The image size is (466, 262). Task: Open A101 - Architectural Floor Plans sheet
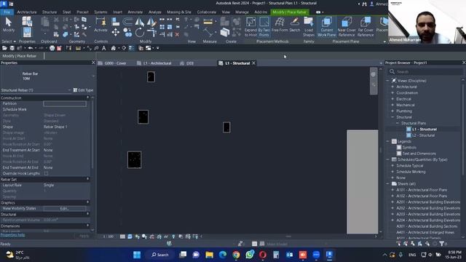click(x=422, y=190)
